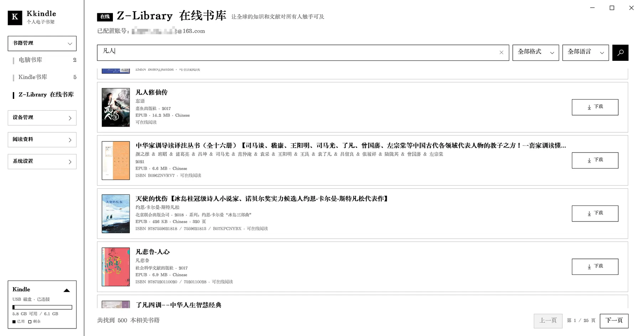Expand the 系统设置 section
The height and width of the screenshot is (336, 641).
tap(42, 161)
